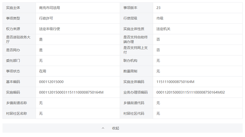
Task: Click the 基本编码 value 000112015000
Action: point(51,82)
